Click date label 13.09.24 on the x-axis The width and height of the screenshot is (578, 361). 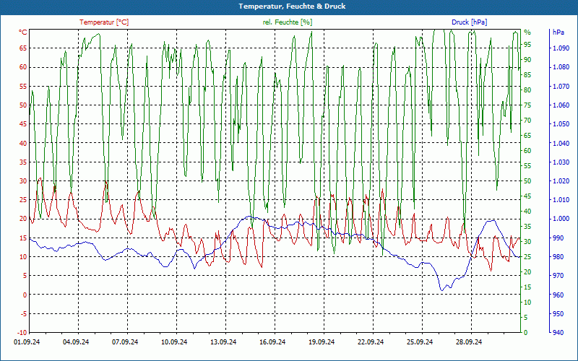pos(223,342)
